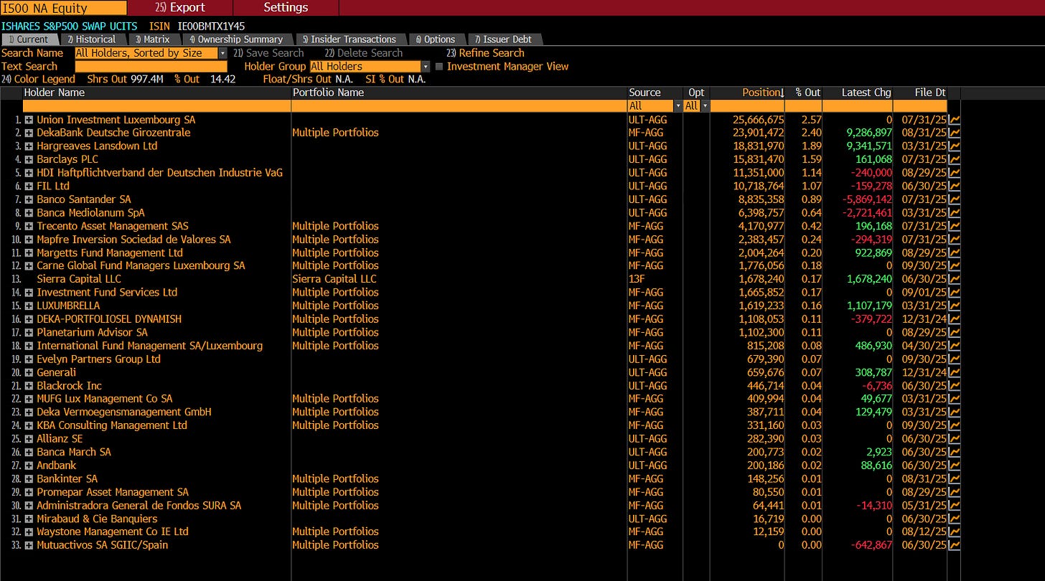Screen dimensions: 1045x581
Task: Open chart icon for Planetarium Advisor row
Action: point(955,332)
